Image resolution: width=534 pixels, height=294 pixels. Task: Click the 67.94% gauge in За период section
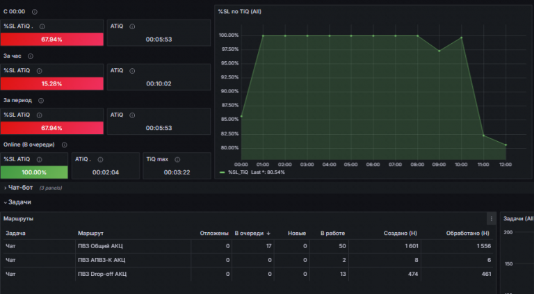tap(51, 129)
